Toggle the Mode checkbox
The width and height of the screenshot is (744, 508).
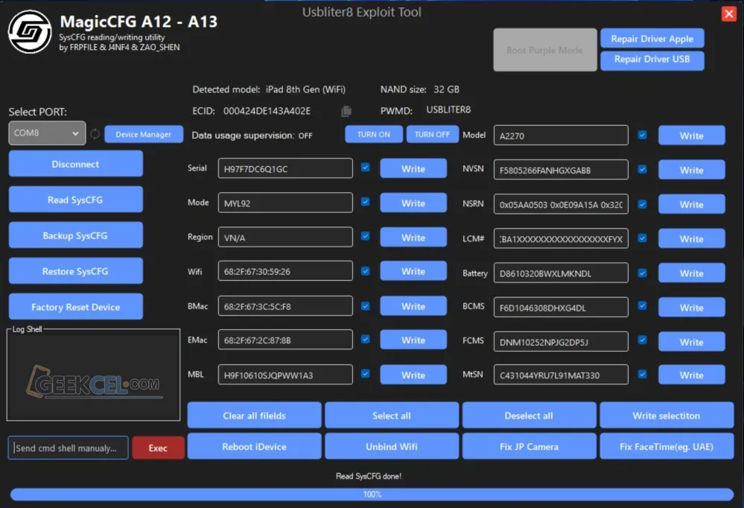pyautogui.click(x=366, y=202)
